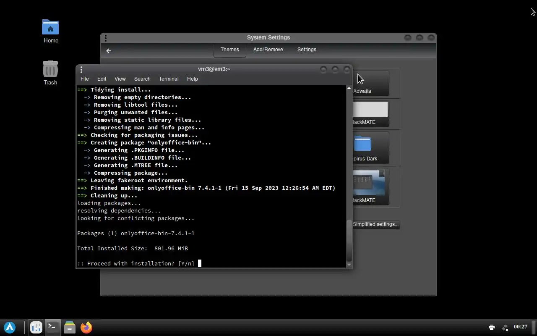Image resolution: width=537 pixels, height=336 pixels.
Task: Switch to the Add/Remove tab
Action: click(x=268, y=50)
